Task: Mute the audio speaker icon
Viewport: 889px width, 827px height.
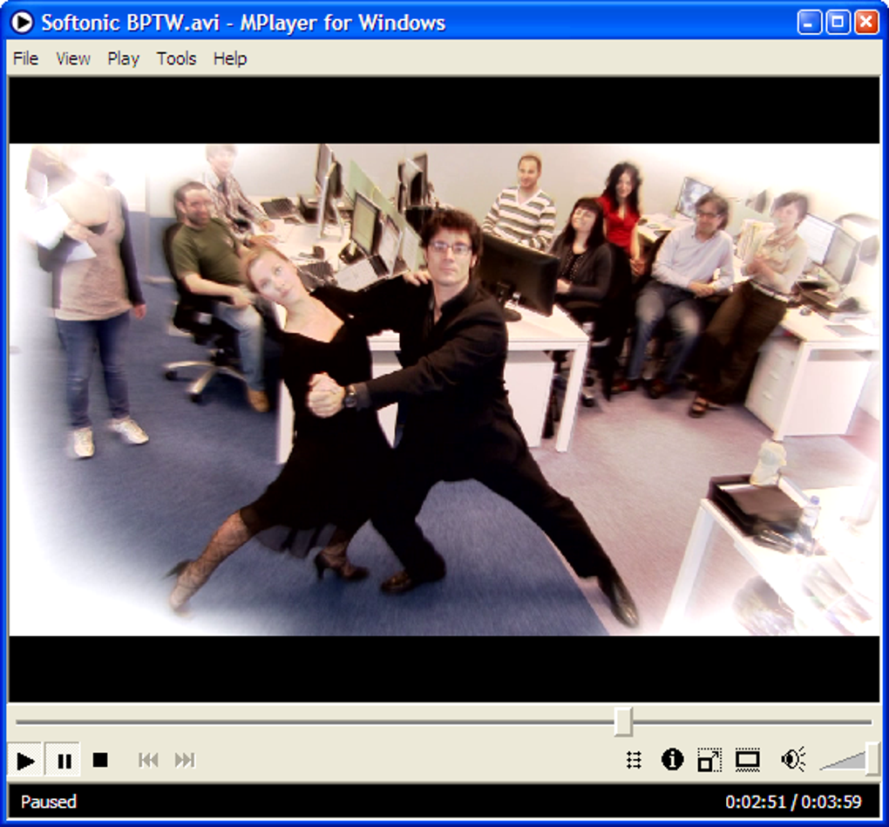Action: coord(793,760)
